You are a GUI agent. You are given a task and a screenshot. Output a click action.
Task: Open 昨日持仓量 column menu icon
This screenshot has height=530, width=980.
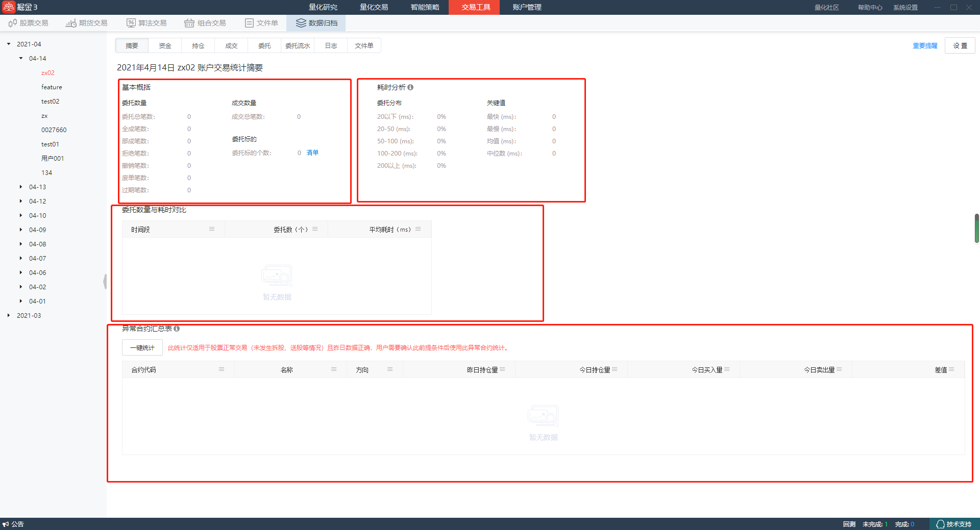click(x=502, y=369)
